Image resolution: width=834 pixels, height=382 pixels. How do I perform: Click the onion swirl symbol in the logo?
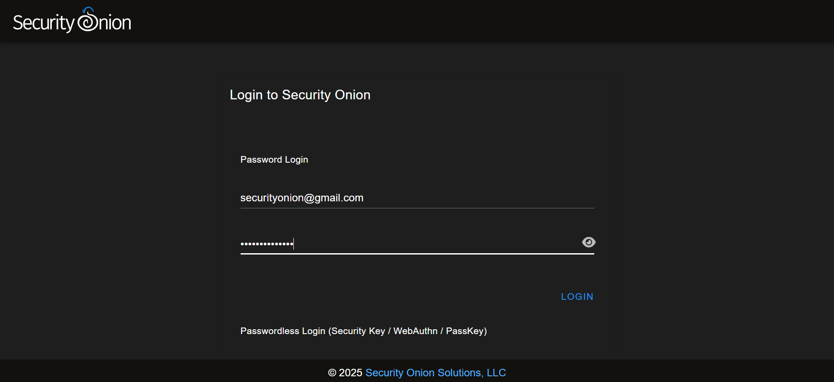click(x=88, y=21)
